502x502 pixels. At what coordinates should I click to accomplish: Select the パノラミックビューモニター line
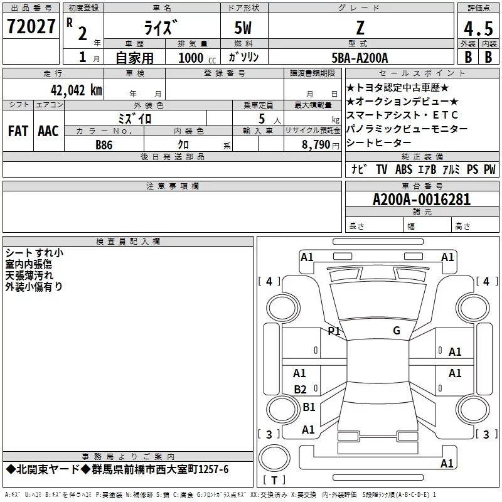(x=407, y=129)
